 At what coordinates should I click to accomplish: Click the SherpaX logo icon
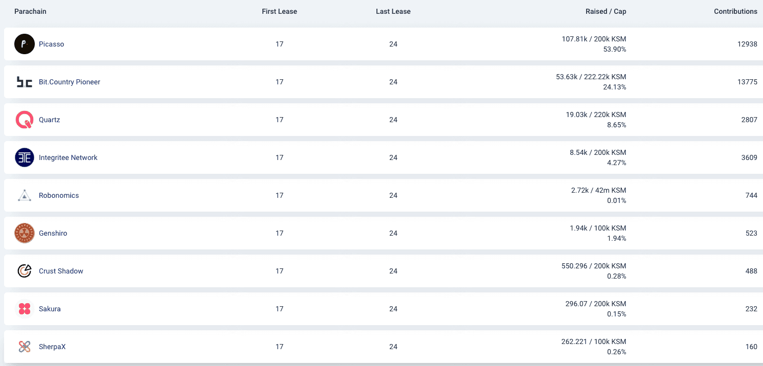tap(25, 347)
